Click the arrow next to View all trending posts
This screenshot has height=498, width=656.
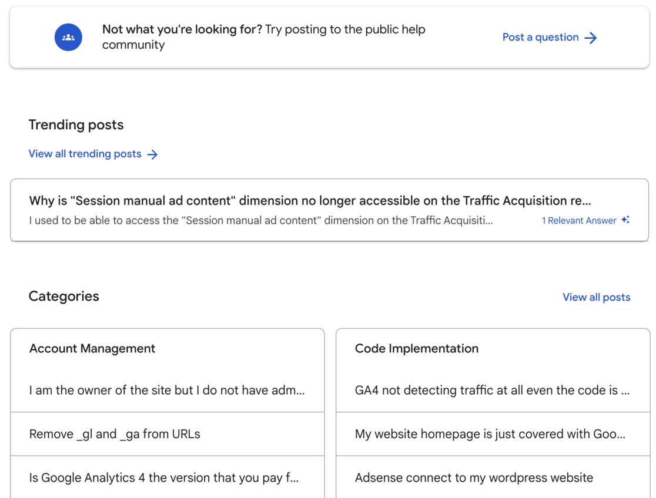152,154
